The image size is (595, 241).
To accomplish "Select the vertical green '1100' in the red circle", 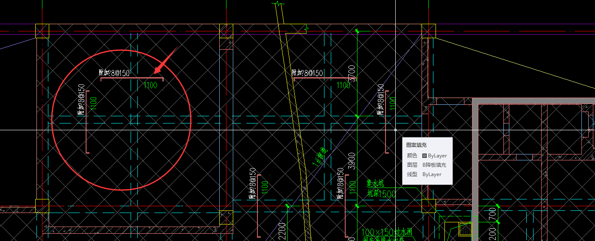I will [x=94, y=104].
